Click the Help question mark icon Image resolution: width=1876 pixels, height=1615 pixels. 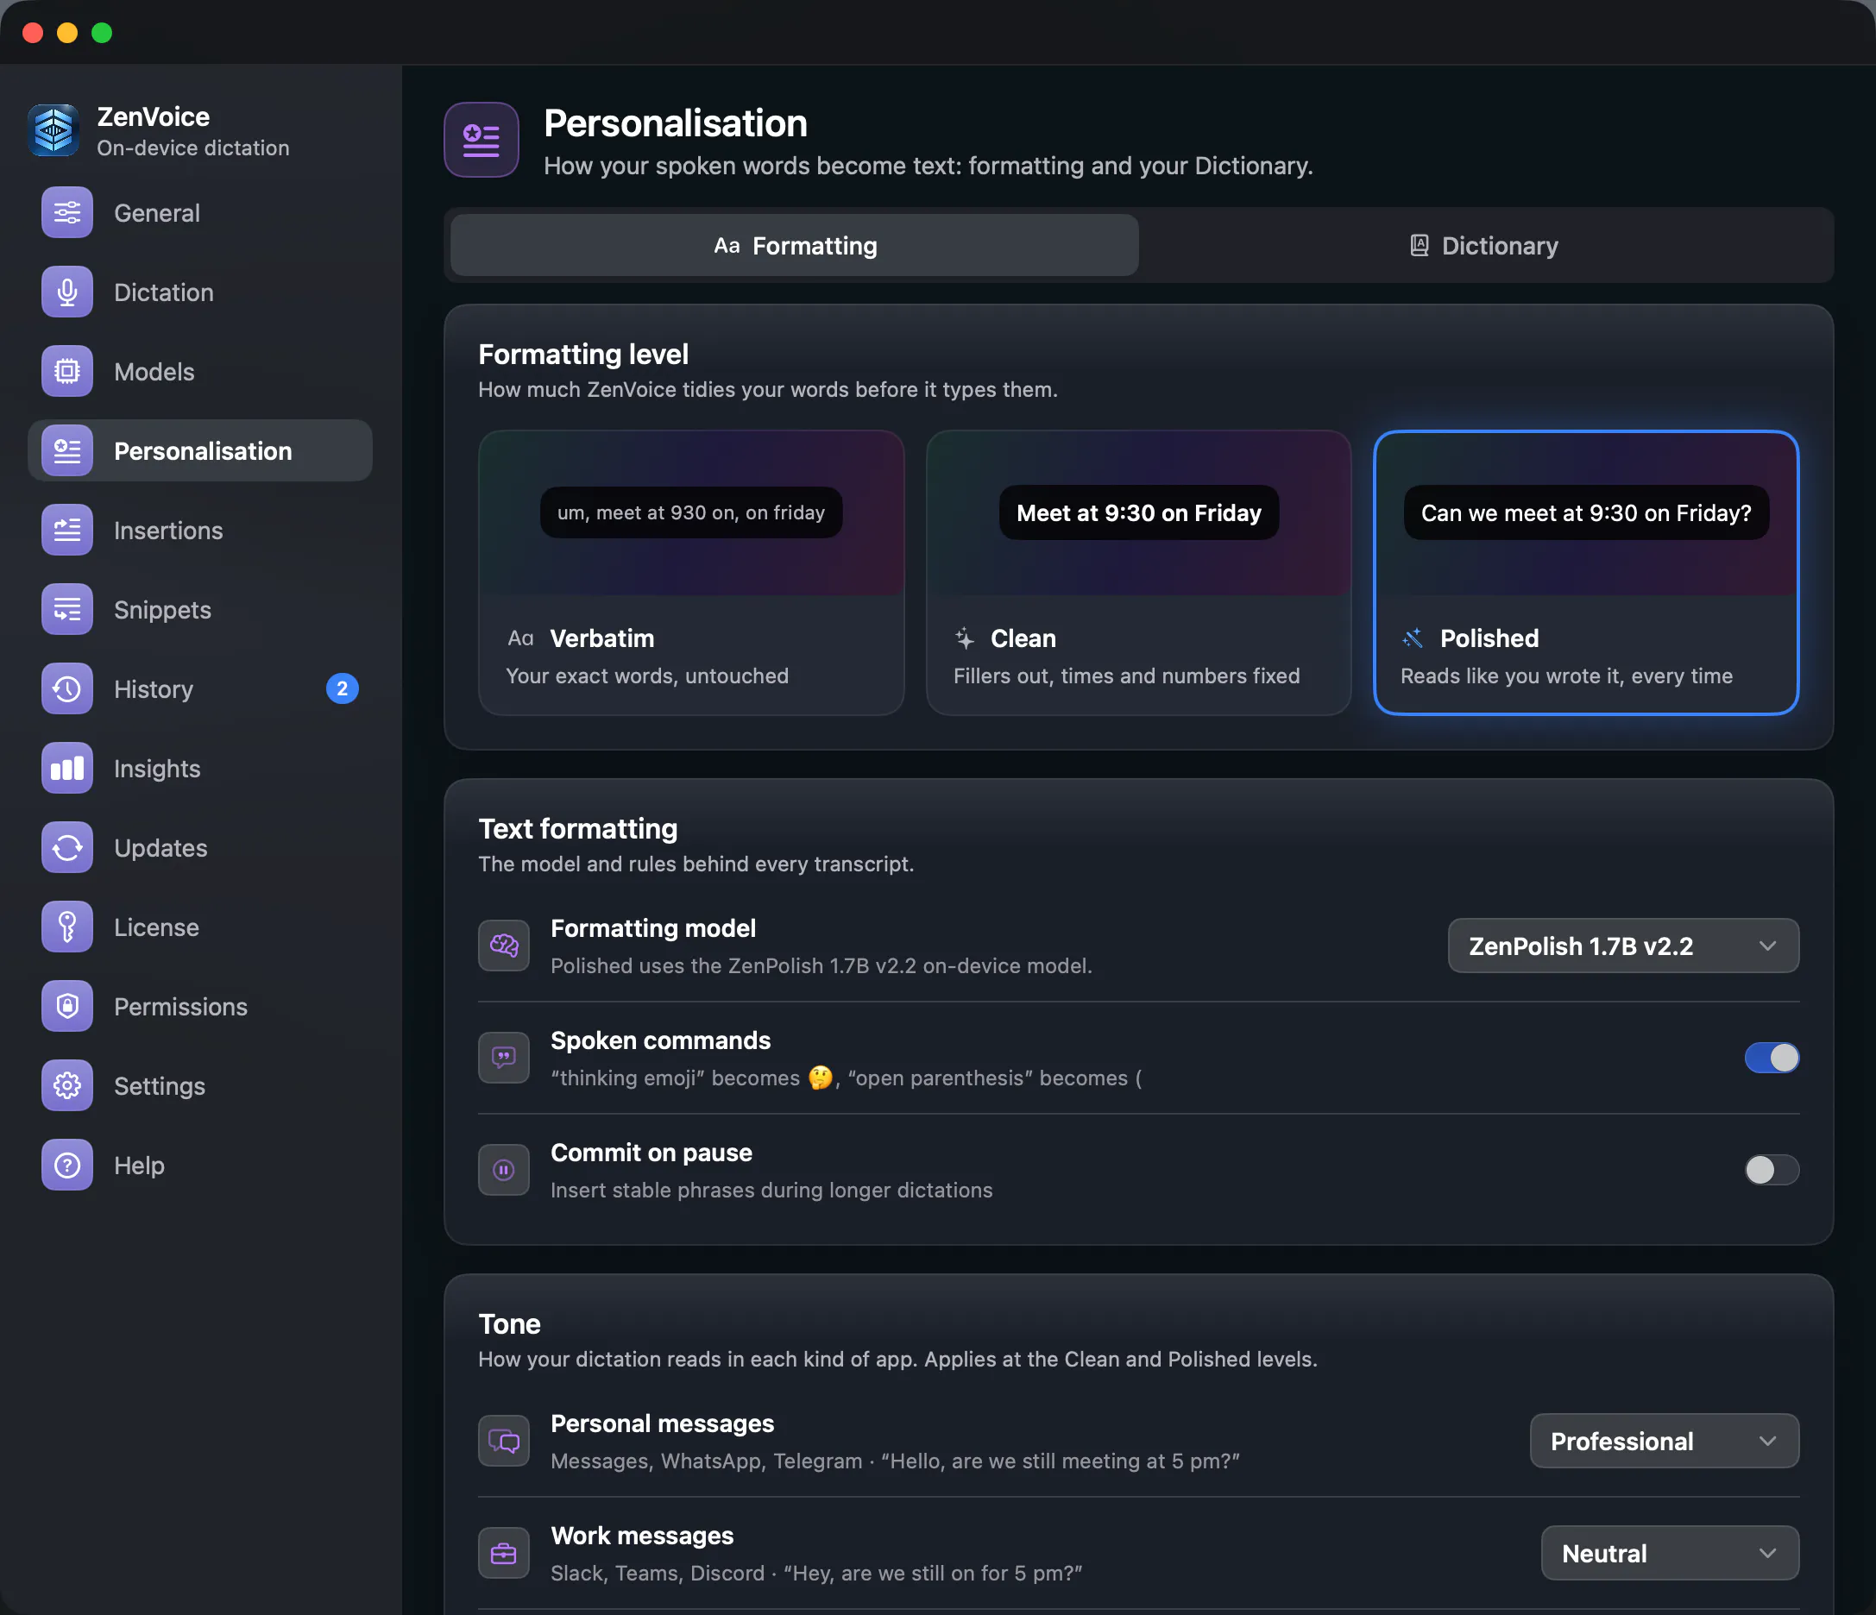[x=67, y=1165]
